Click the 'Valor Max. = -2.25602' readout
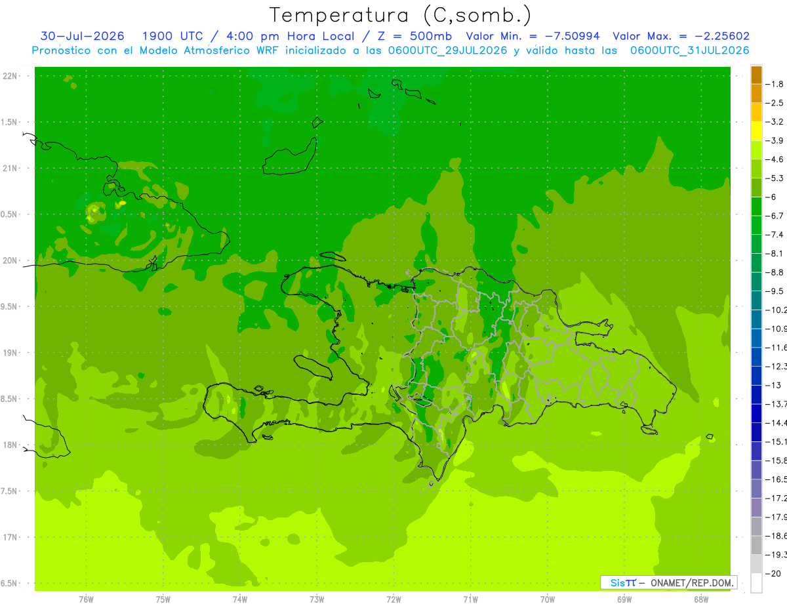Viewport: 787px width, 608px height. click(681, 36)
